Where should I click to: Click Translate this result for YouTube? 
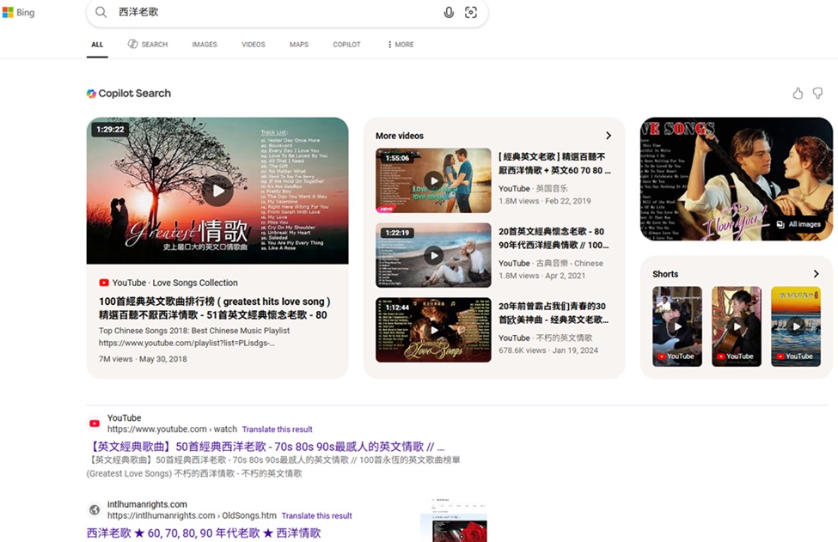click(277, 429)
